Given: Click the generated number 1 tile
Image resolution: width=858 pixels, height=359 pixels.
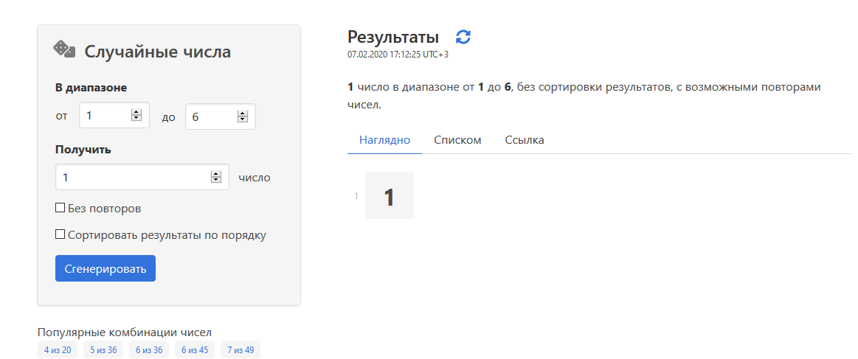Looking at the screenshot, I should tap(389, 195).
